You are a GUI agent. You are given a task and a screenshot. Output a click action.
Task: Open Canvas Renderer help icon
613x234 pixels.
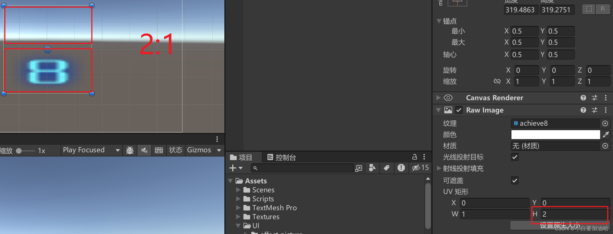[x=583, y=98]
